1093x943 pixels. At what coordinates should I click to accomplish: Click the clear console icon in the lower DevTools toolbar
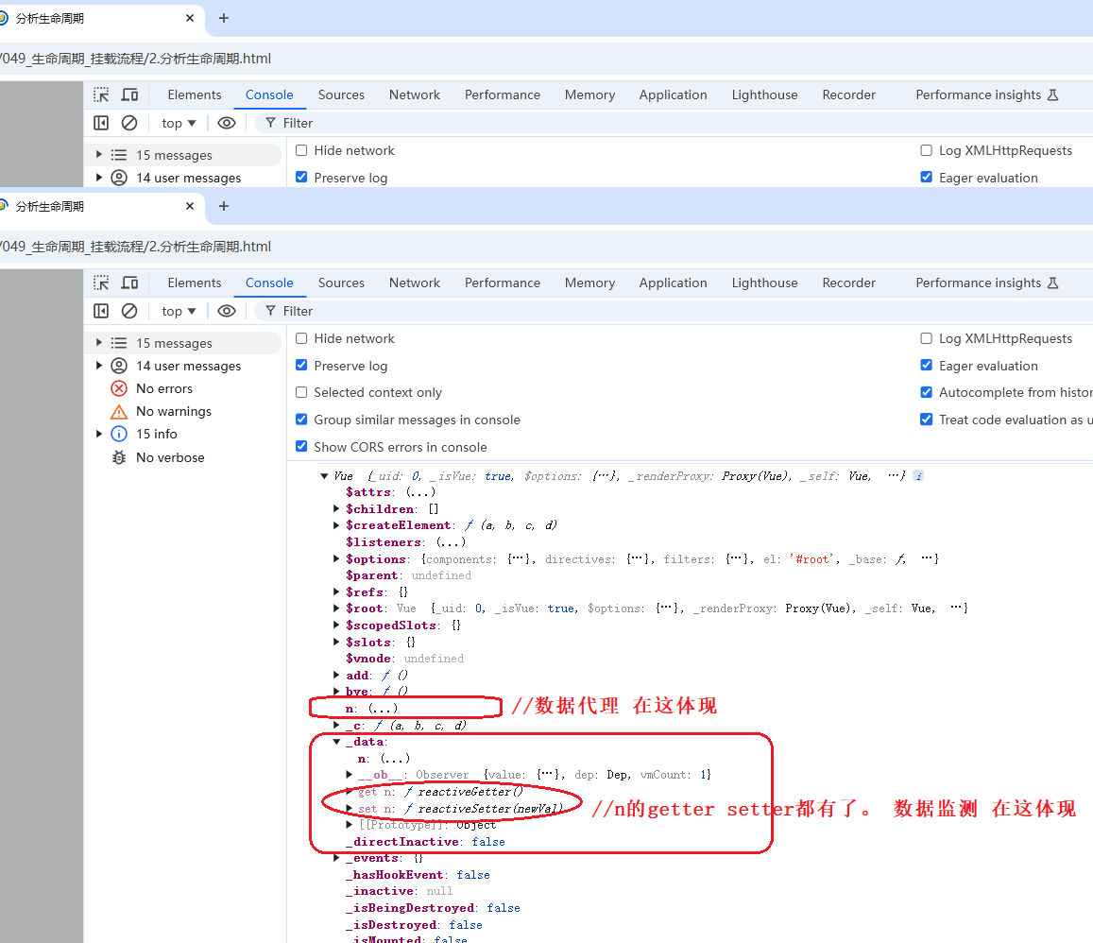(x=129, y=311)
